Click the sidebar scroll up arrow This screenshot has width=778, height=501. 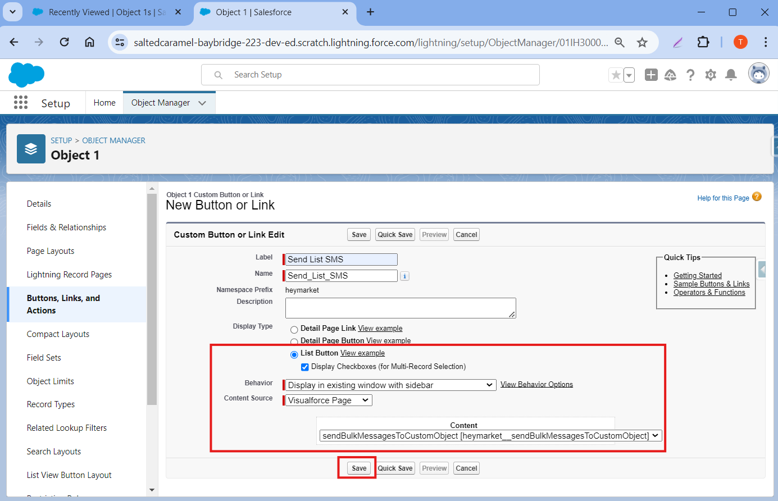(152, 189)
